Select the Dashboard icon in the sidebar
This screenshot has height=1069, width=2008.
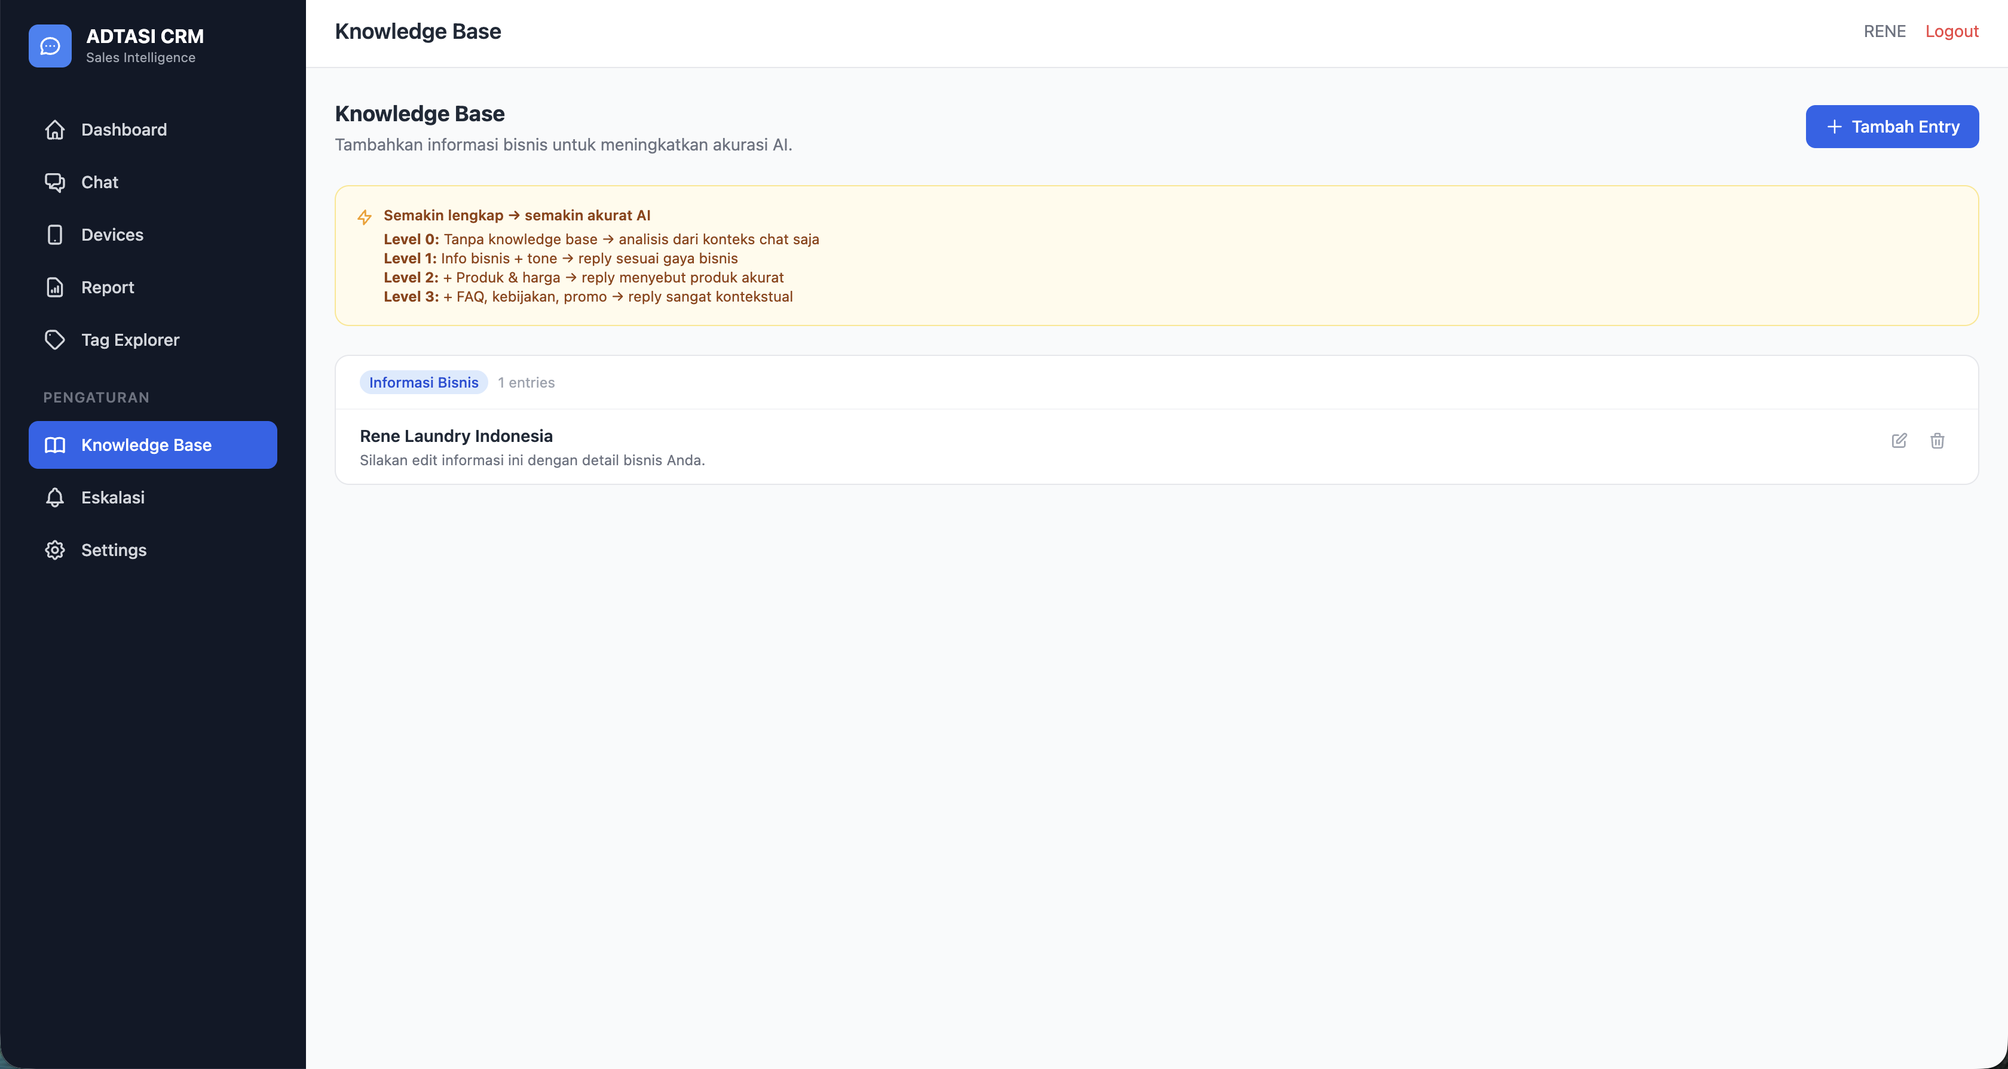[54, 130]
